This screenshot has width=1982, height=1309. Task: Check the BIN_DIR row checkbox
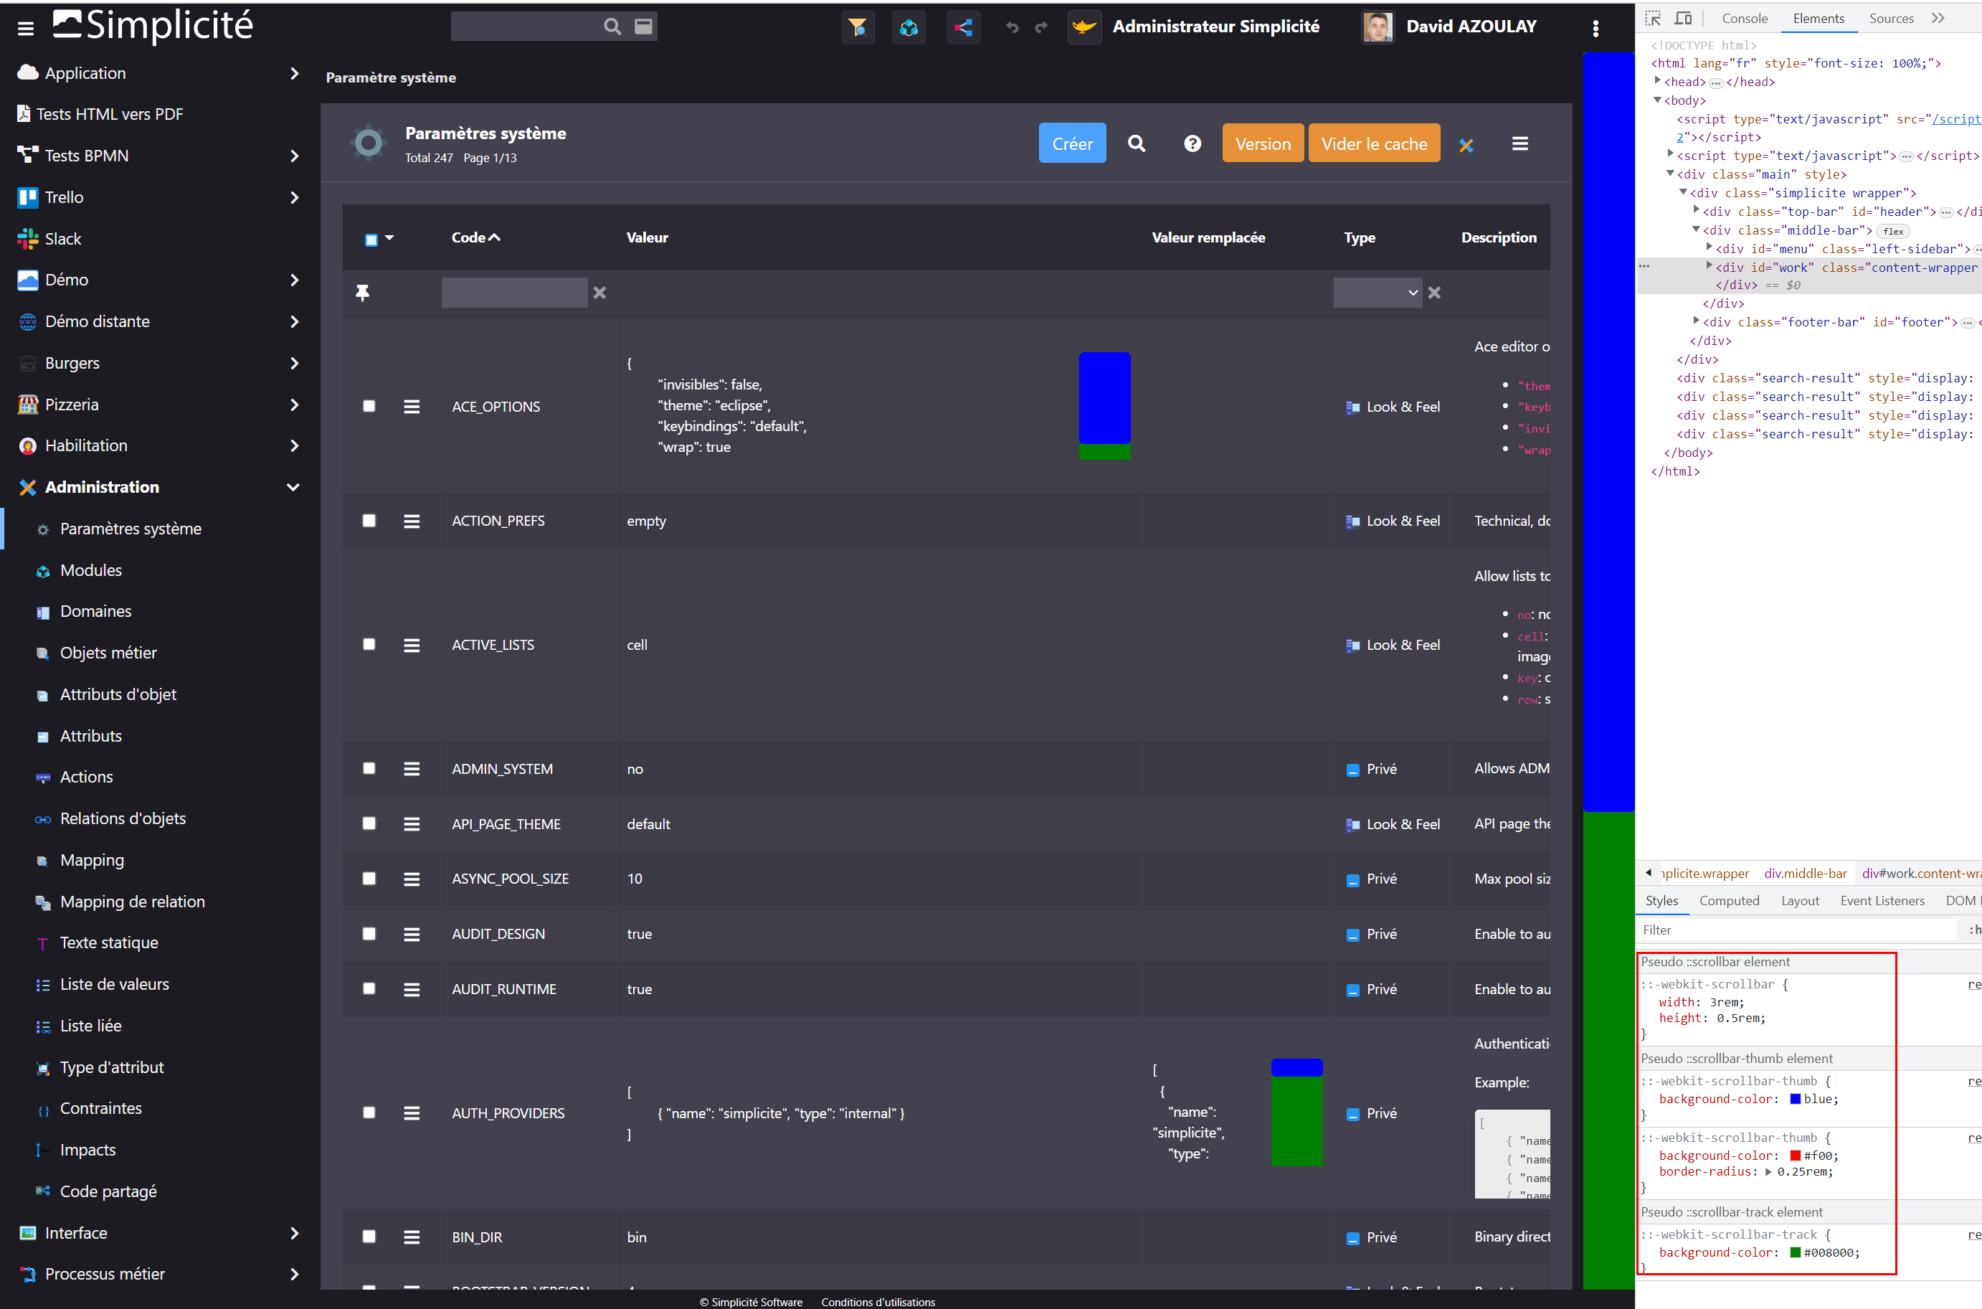(369, 1237)
